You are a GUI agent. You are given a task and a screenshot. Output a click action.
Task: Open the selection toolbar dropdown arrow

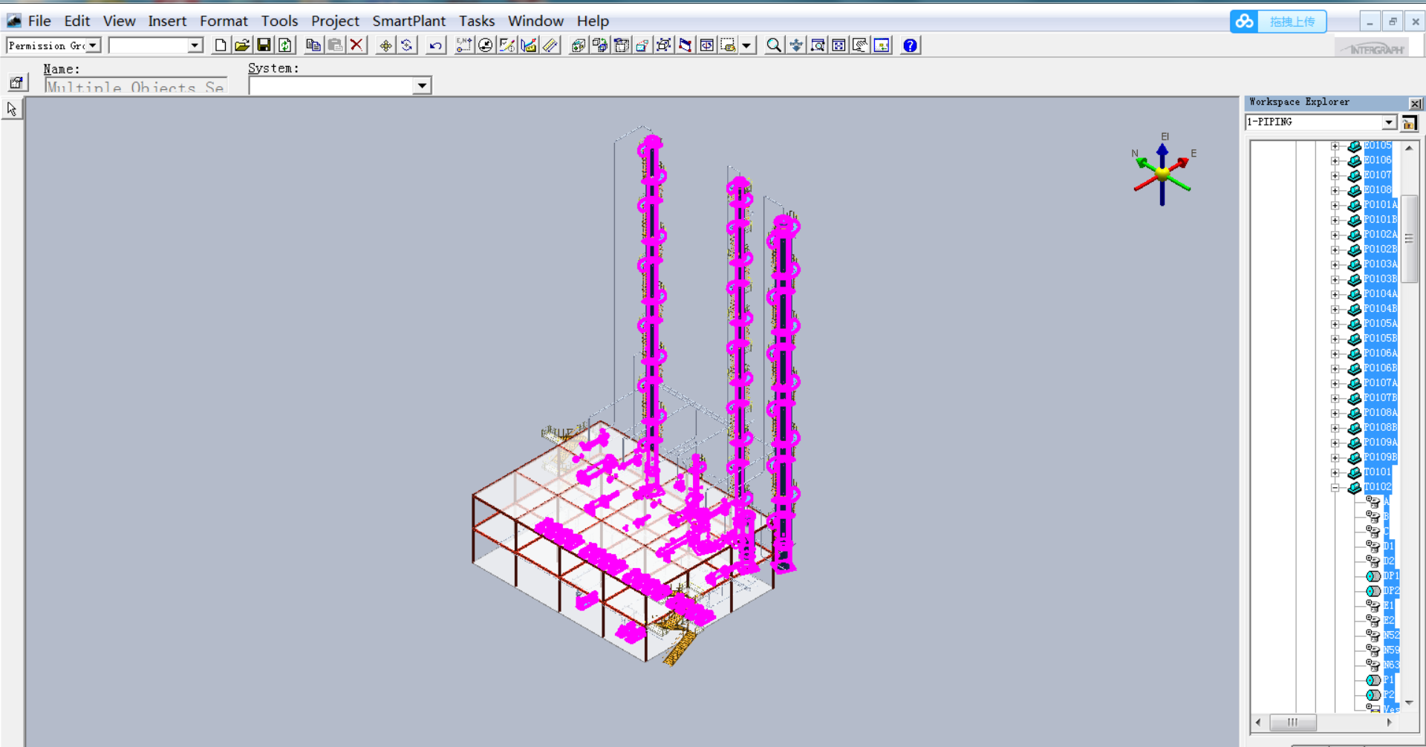(746, 45)
